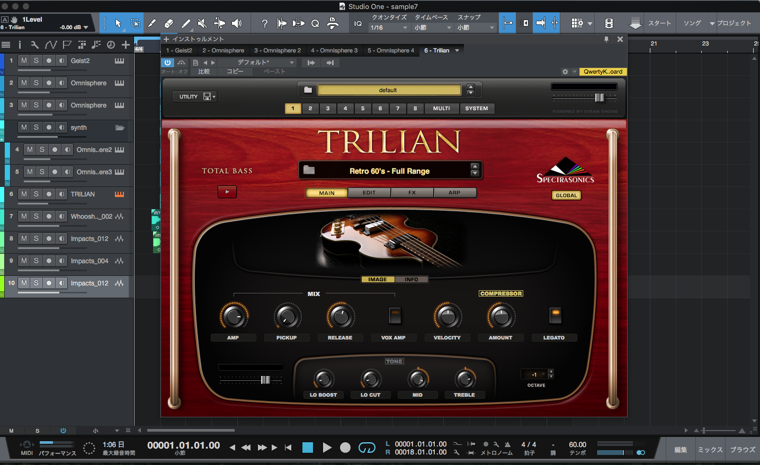Open the wrench options in track header
This screenshot has width=760, height=465.
pos(34,45)
